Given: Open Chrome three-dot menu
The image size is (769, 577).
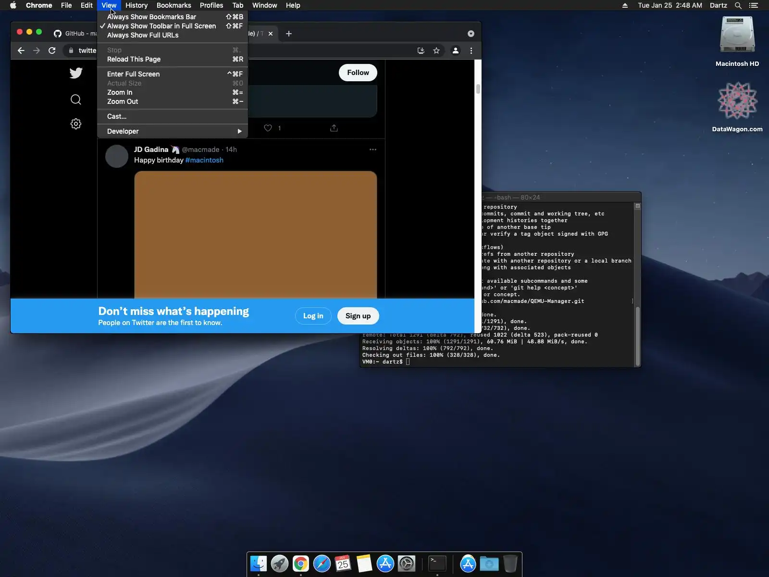Looking at the screenshot, I should pos(471,50).
